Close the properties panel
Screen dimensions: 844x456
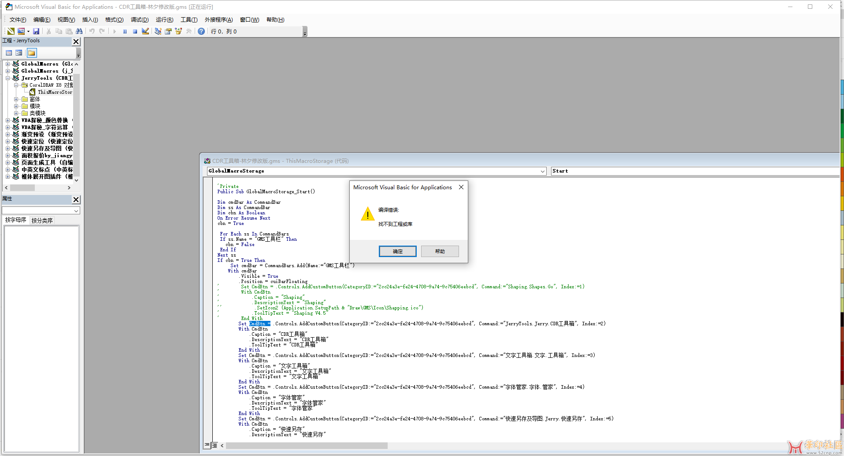click(76, 199)
